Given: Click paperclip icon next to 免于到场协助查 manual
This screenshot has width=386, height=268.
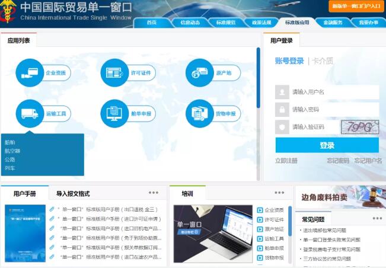Looking at the screenshot, I should (x=52, y=238).
